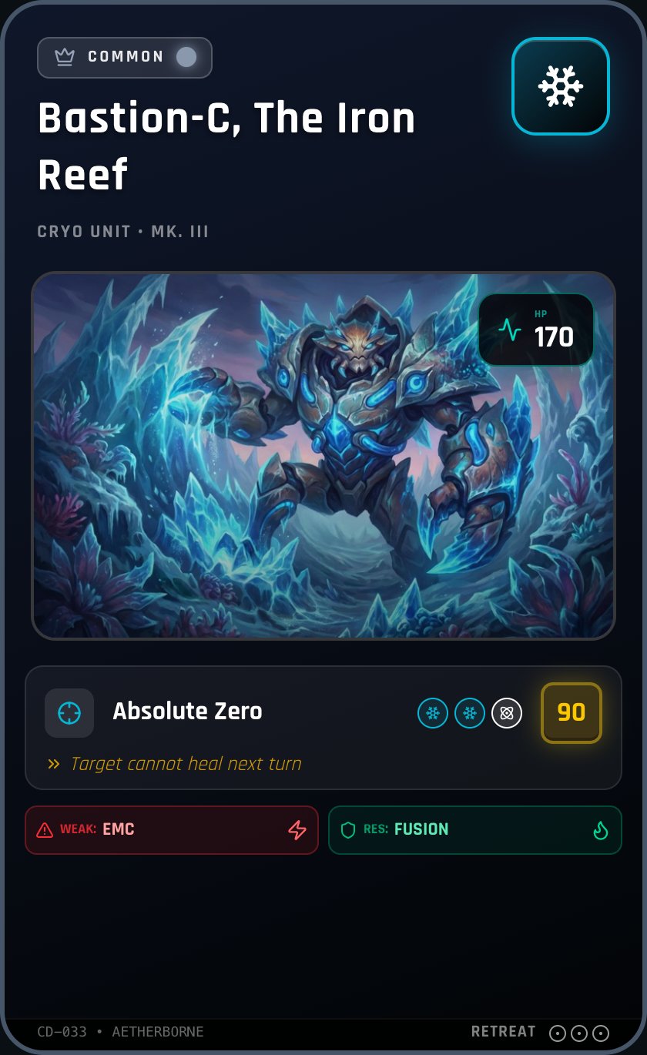Click the second snowflake energy cost icon

pos(470,713)
